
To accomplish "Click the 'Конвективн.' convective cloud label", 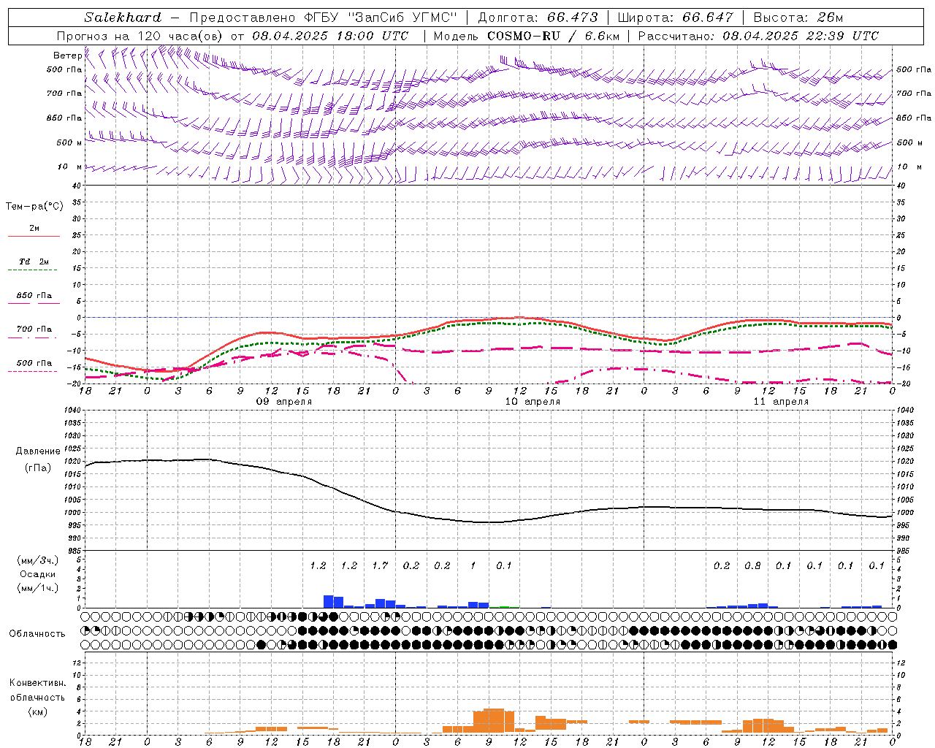I will point(37,683).
